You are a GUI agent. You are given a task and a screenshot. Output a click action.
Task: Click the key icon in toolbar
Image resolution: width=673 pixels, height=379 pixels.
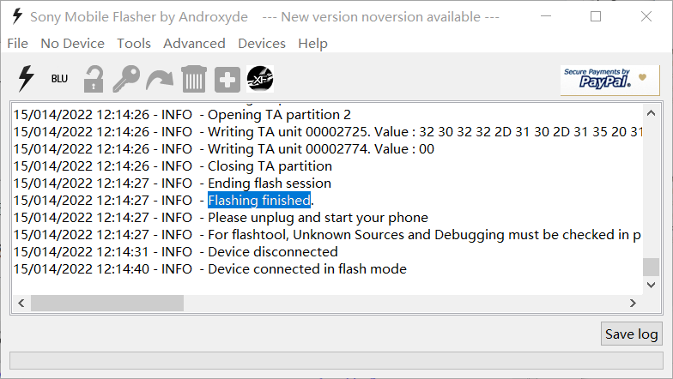click(x=126, y=79)
